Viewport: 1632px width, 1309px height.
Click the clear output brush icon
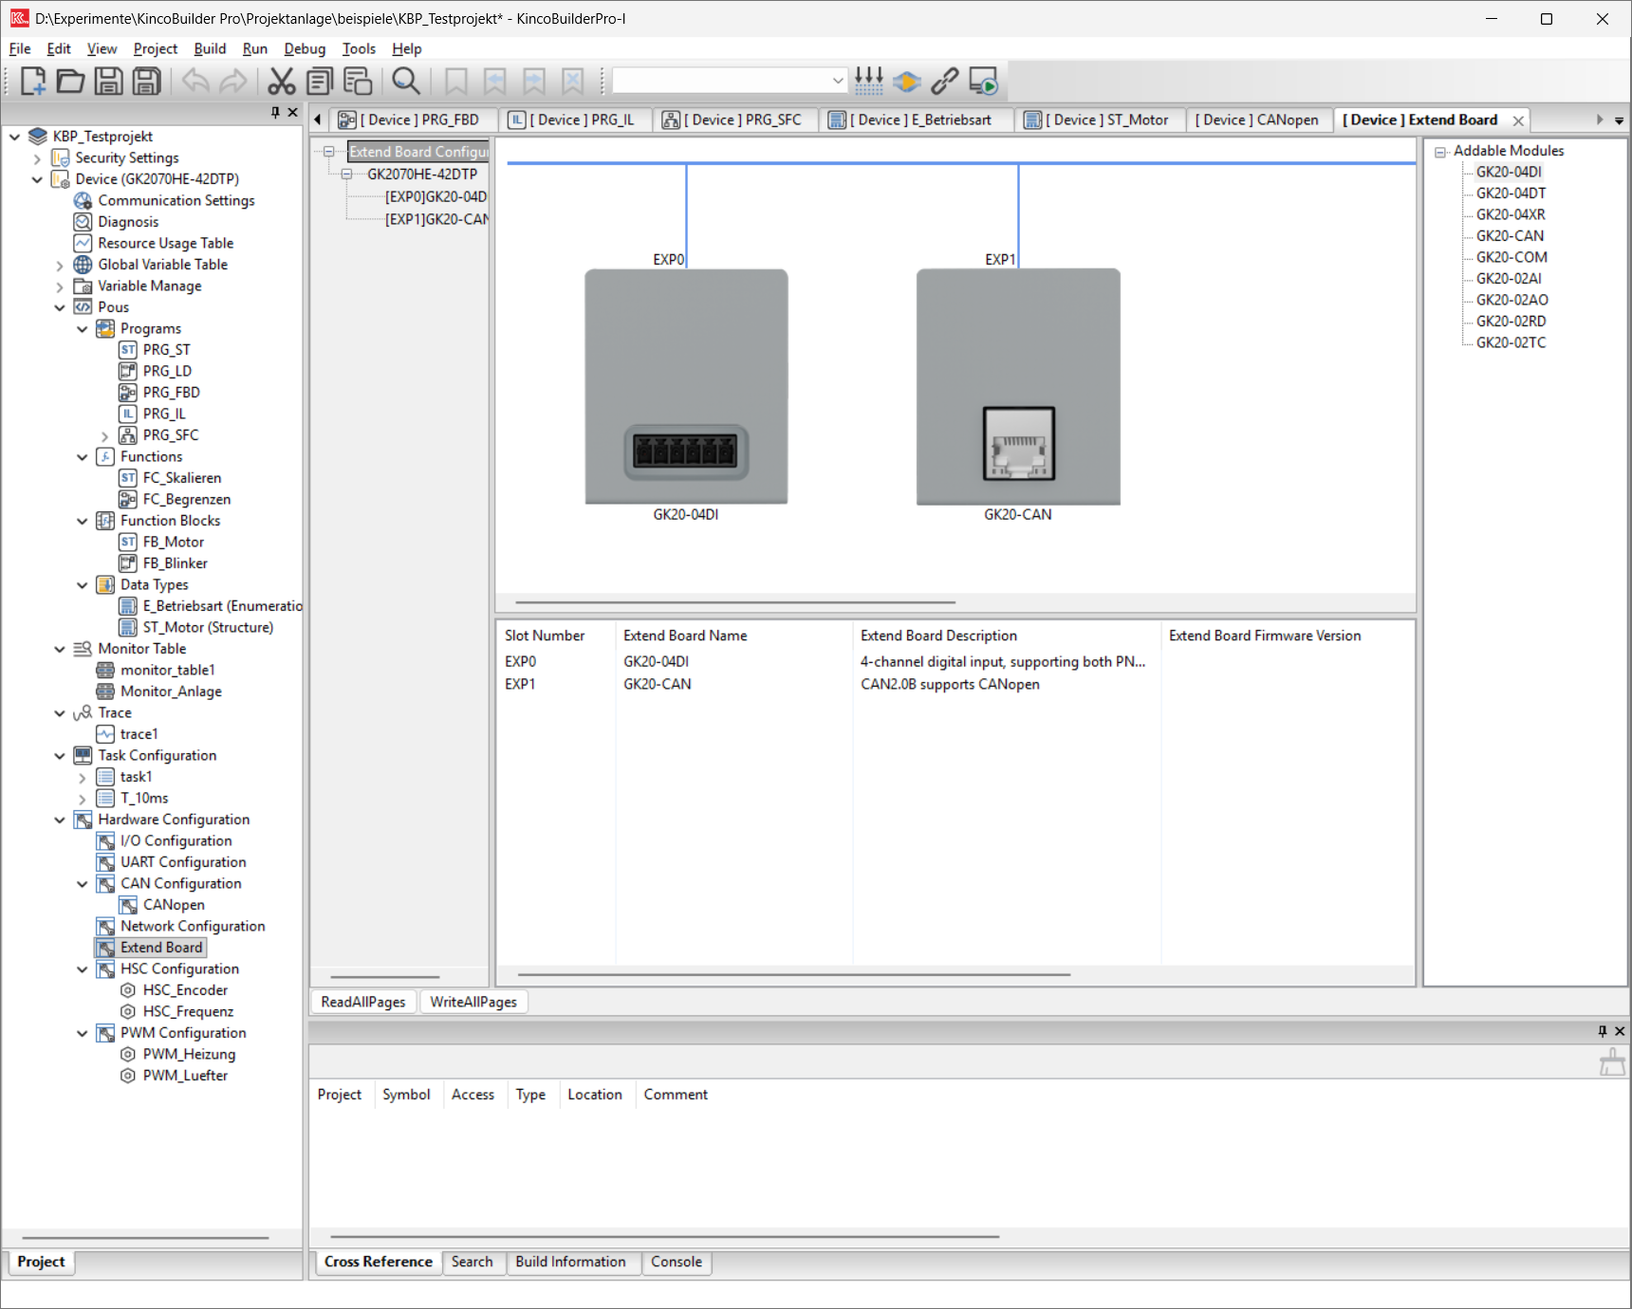[x=1612, y=1061]
